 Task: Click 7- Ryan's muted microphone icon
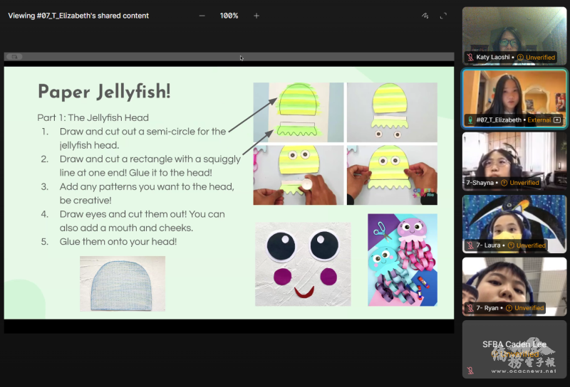[x=470, y=308]
